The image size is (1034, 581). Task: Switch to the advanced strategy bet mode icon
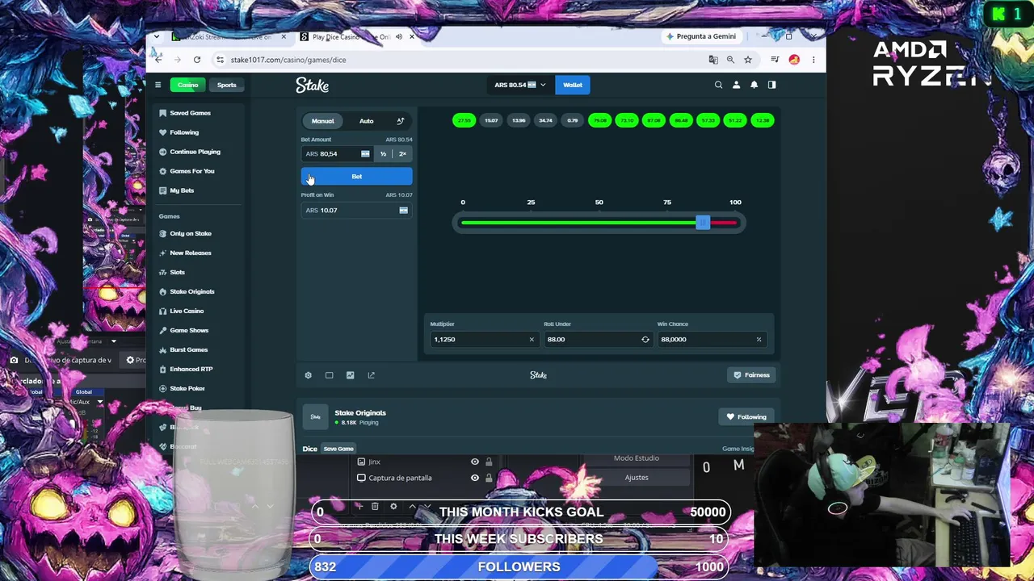[x=400, y=121]
